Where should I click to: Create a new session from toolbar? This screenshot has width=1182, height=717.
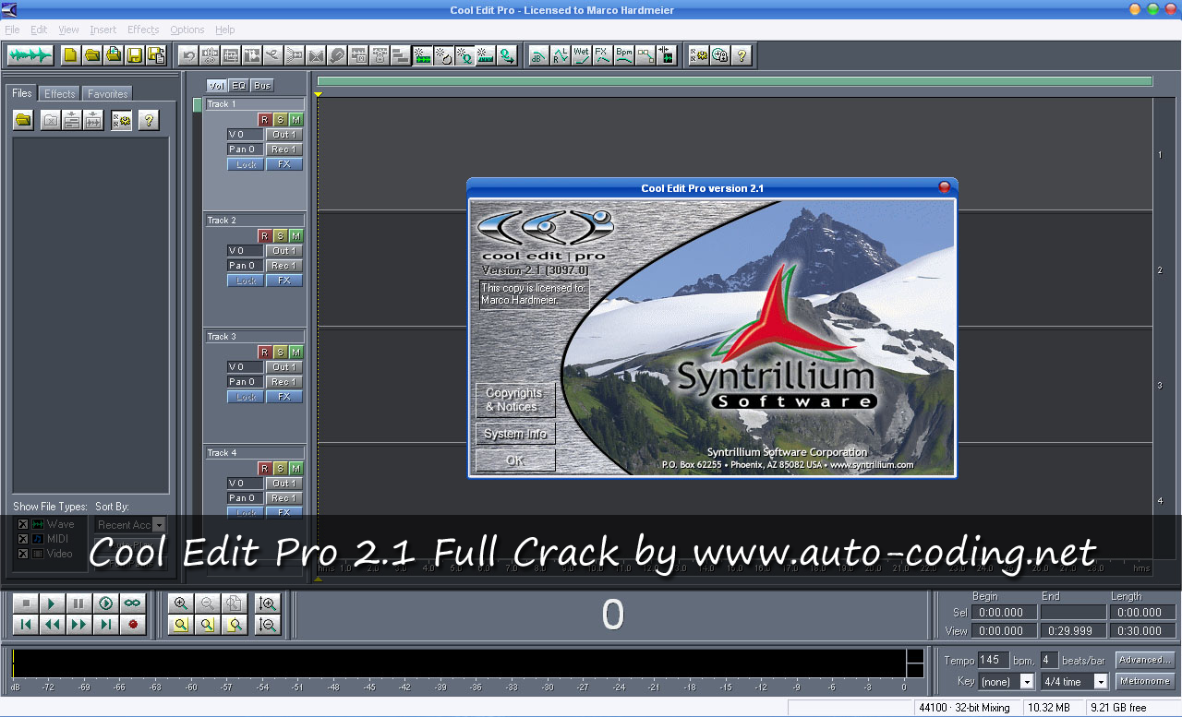pos(70,55)
